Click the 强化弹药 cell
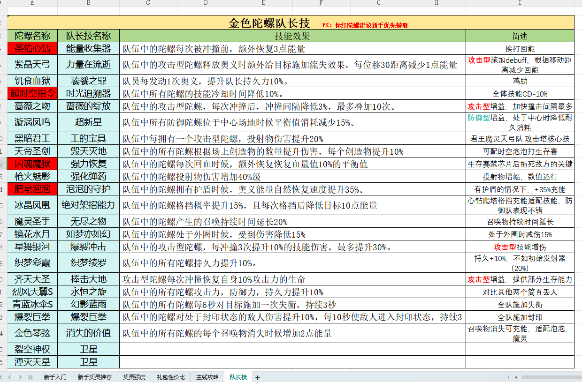 (88, 176)
